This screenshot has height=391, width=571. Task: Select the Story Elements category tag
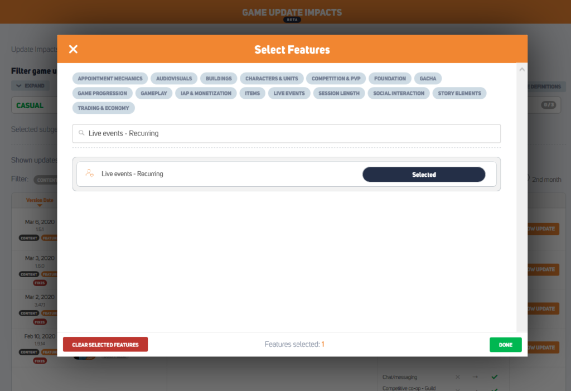pos(459,93)
